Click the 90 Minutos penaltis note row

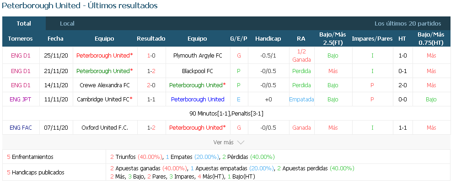(226, 114)
